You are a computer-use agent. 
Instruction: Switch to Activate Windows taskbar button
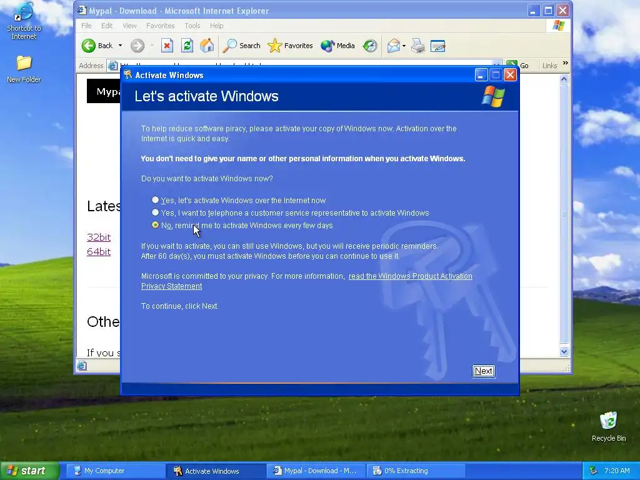pyautogui.click(x=216, y=471)
